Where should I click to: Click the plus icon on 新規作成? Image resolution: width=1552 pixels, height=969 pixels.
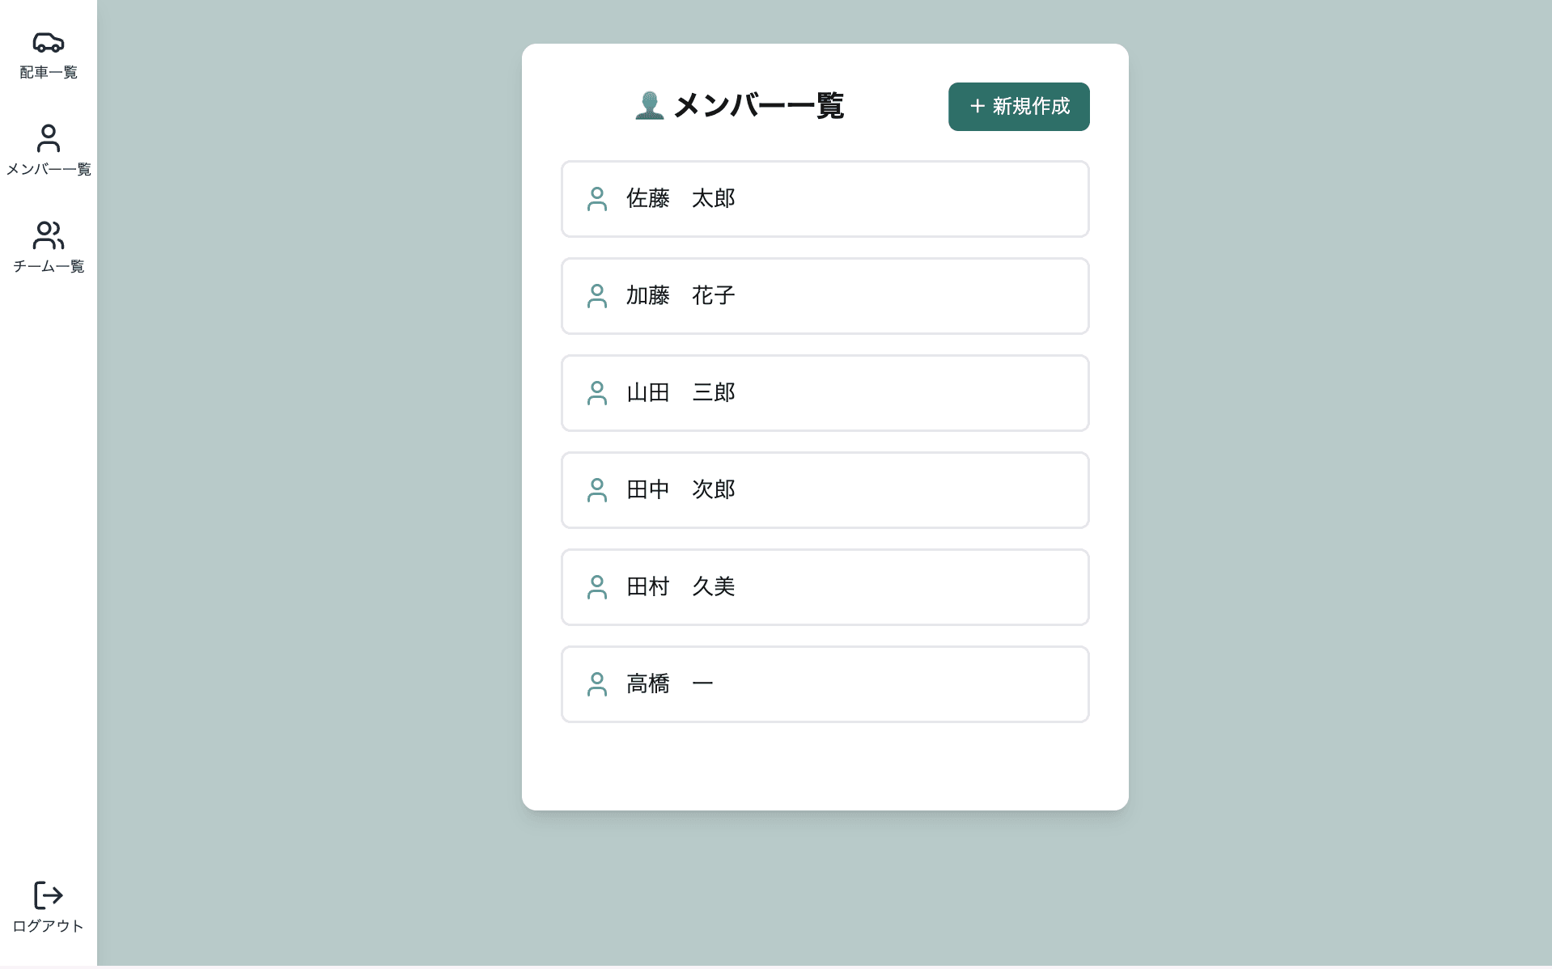pos(975,106)
